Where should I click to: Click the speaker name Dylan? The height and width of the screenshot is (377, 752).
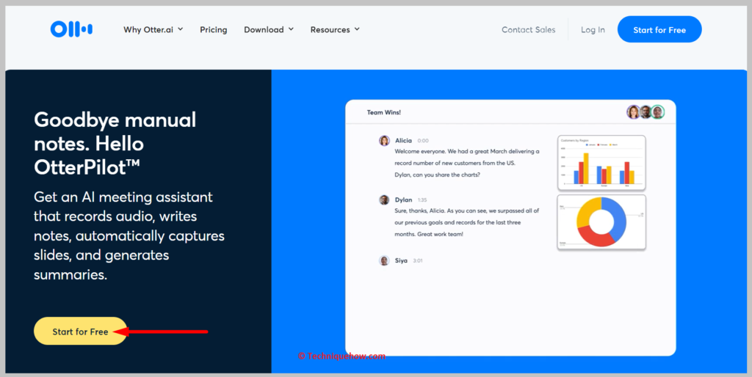pos(403,200)
